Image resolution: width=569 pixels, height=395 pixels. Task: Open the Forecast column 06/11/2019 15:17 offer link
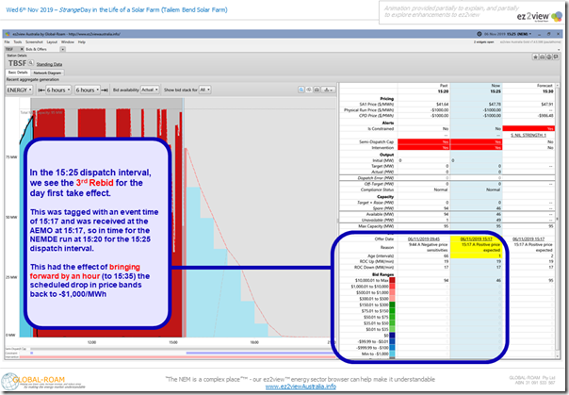click(x=528, y=239)
